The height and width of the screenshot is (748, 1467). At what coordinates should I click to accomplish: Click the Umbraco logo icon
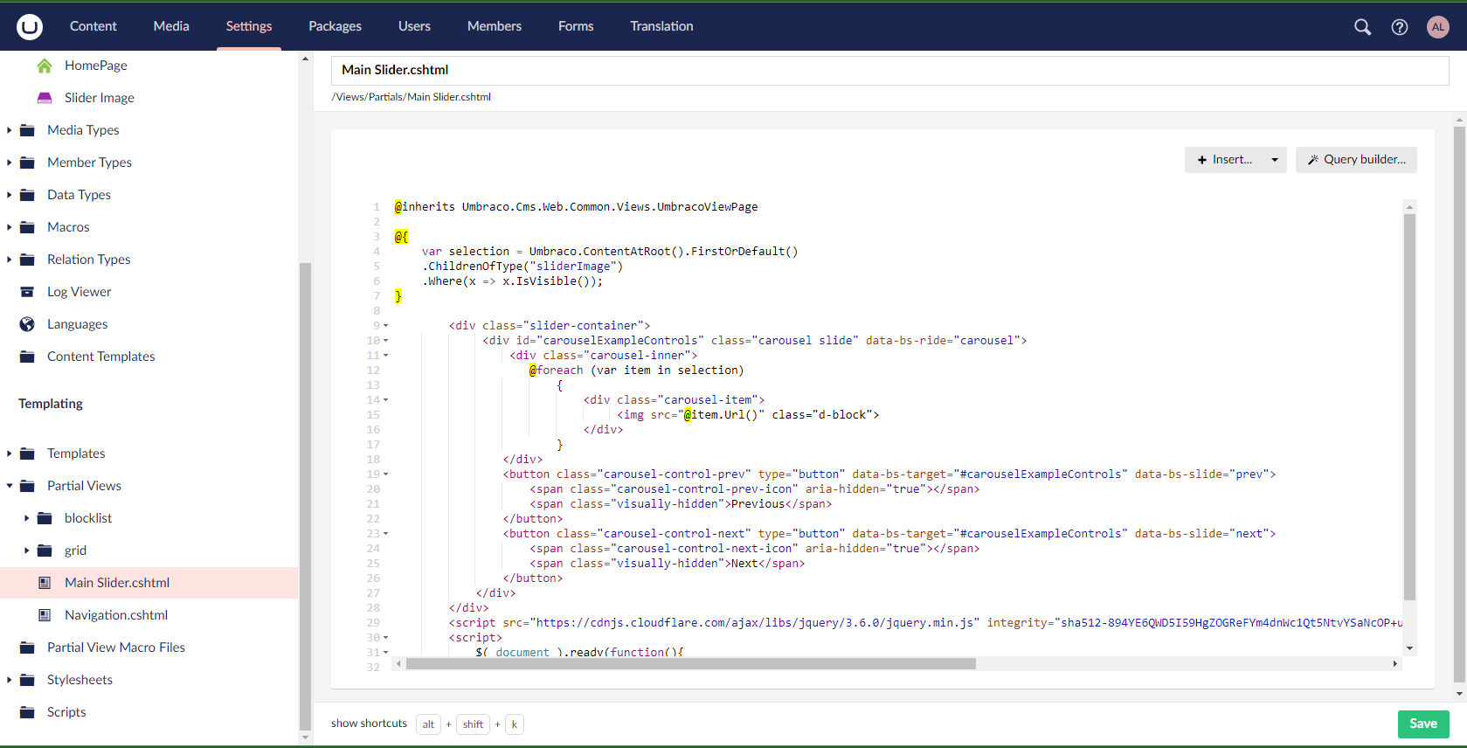(29, 26)
